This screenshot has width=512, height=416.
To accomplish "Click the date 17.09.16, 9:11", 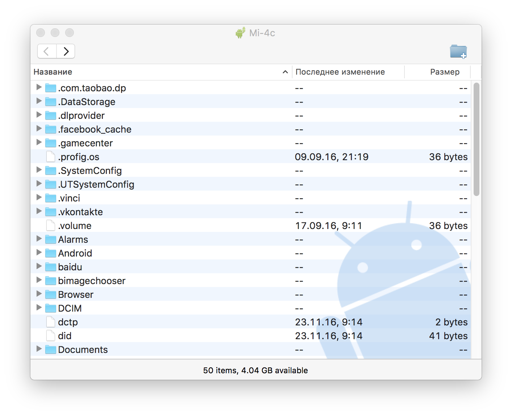I will (329, 226).
